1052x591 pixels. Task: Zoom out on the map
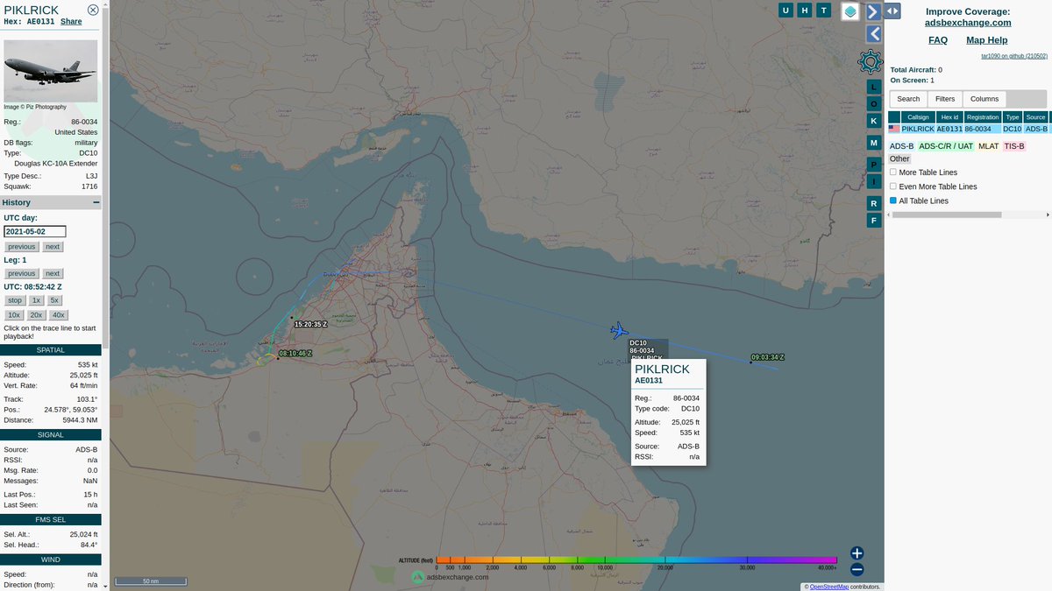857,569
